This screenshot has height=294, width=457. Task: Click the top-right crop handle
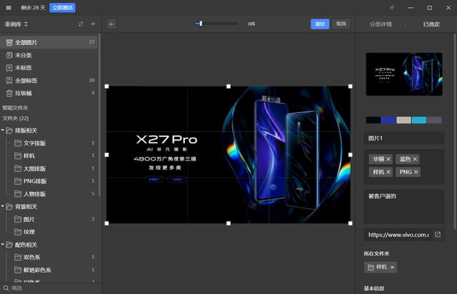tap(351, 86)
